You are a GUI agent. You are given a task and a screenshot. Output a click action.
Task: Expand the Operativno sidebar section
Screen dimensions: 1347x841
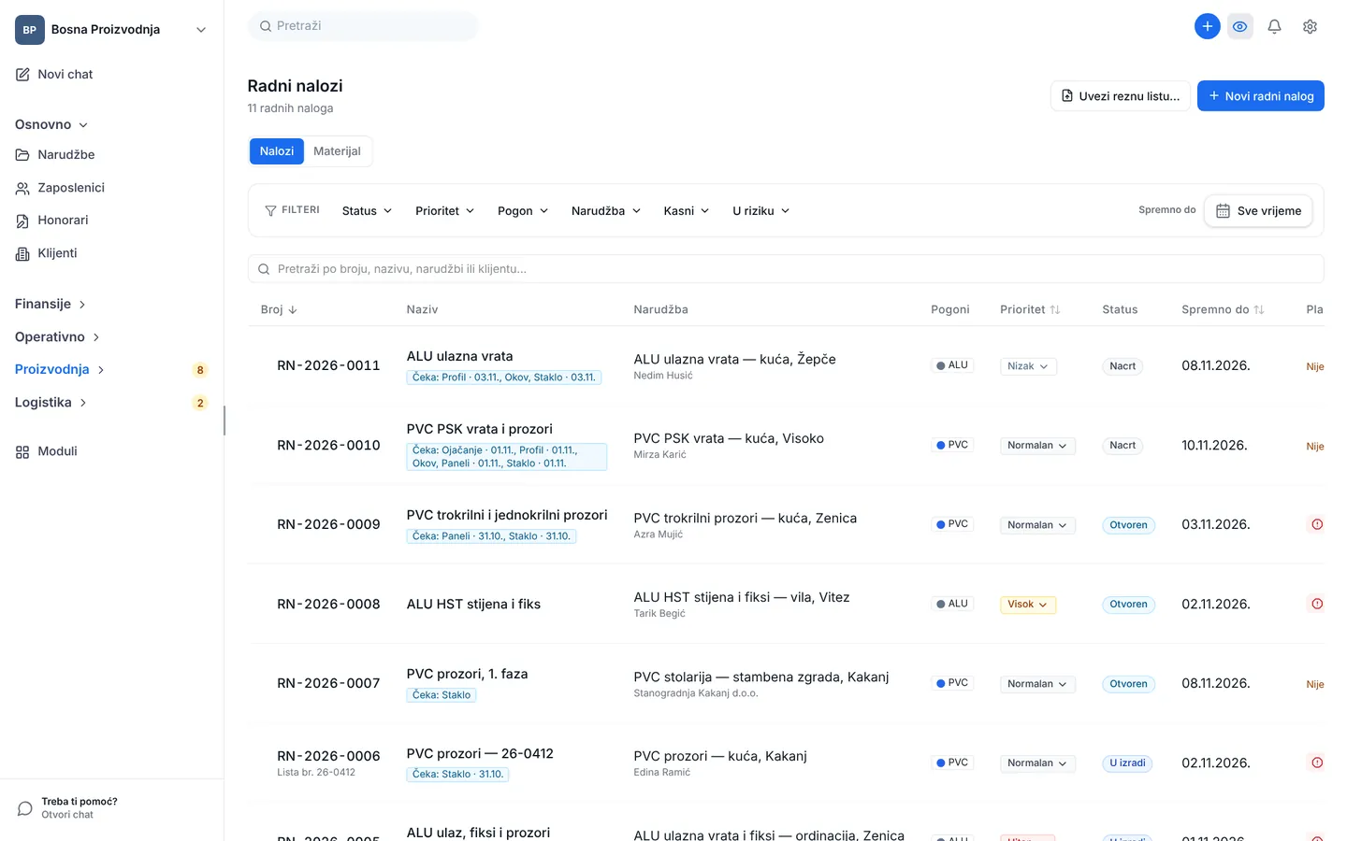click(x=57, y=337)
